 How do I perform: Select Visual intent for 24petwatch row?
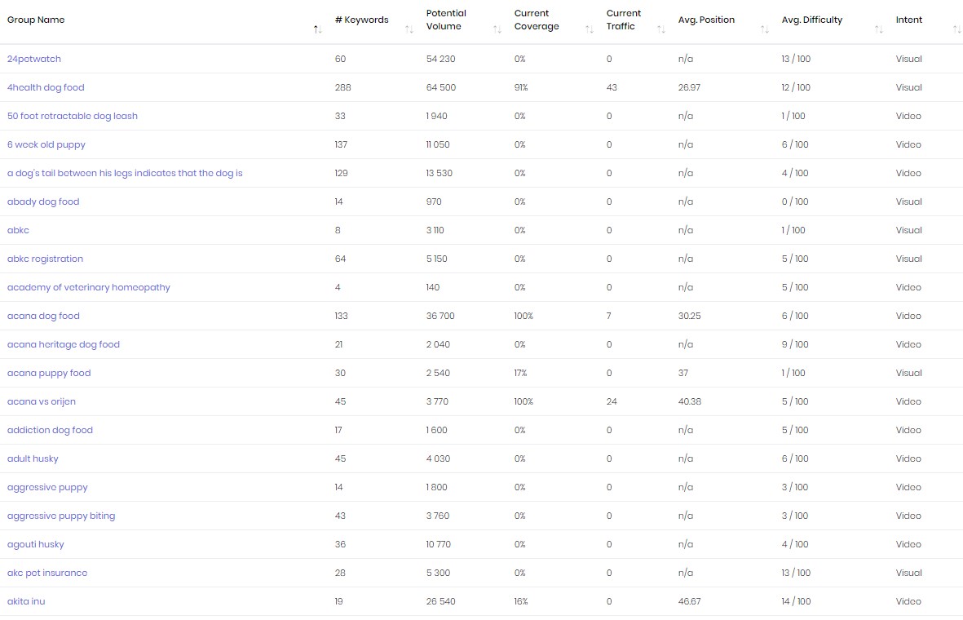909,59
